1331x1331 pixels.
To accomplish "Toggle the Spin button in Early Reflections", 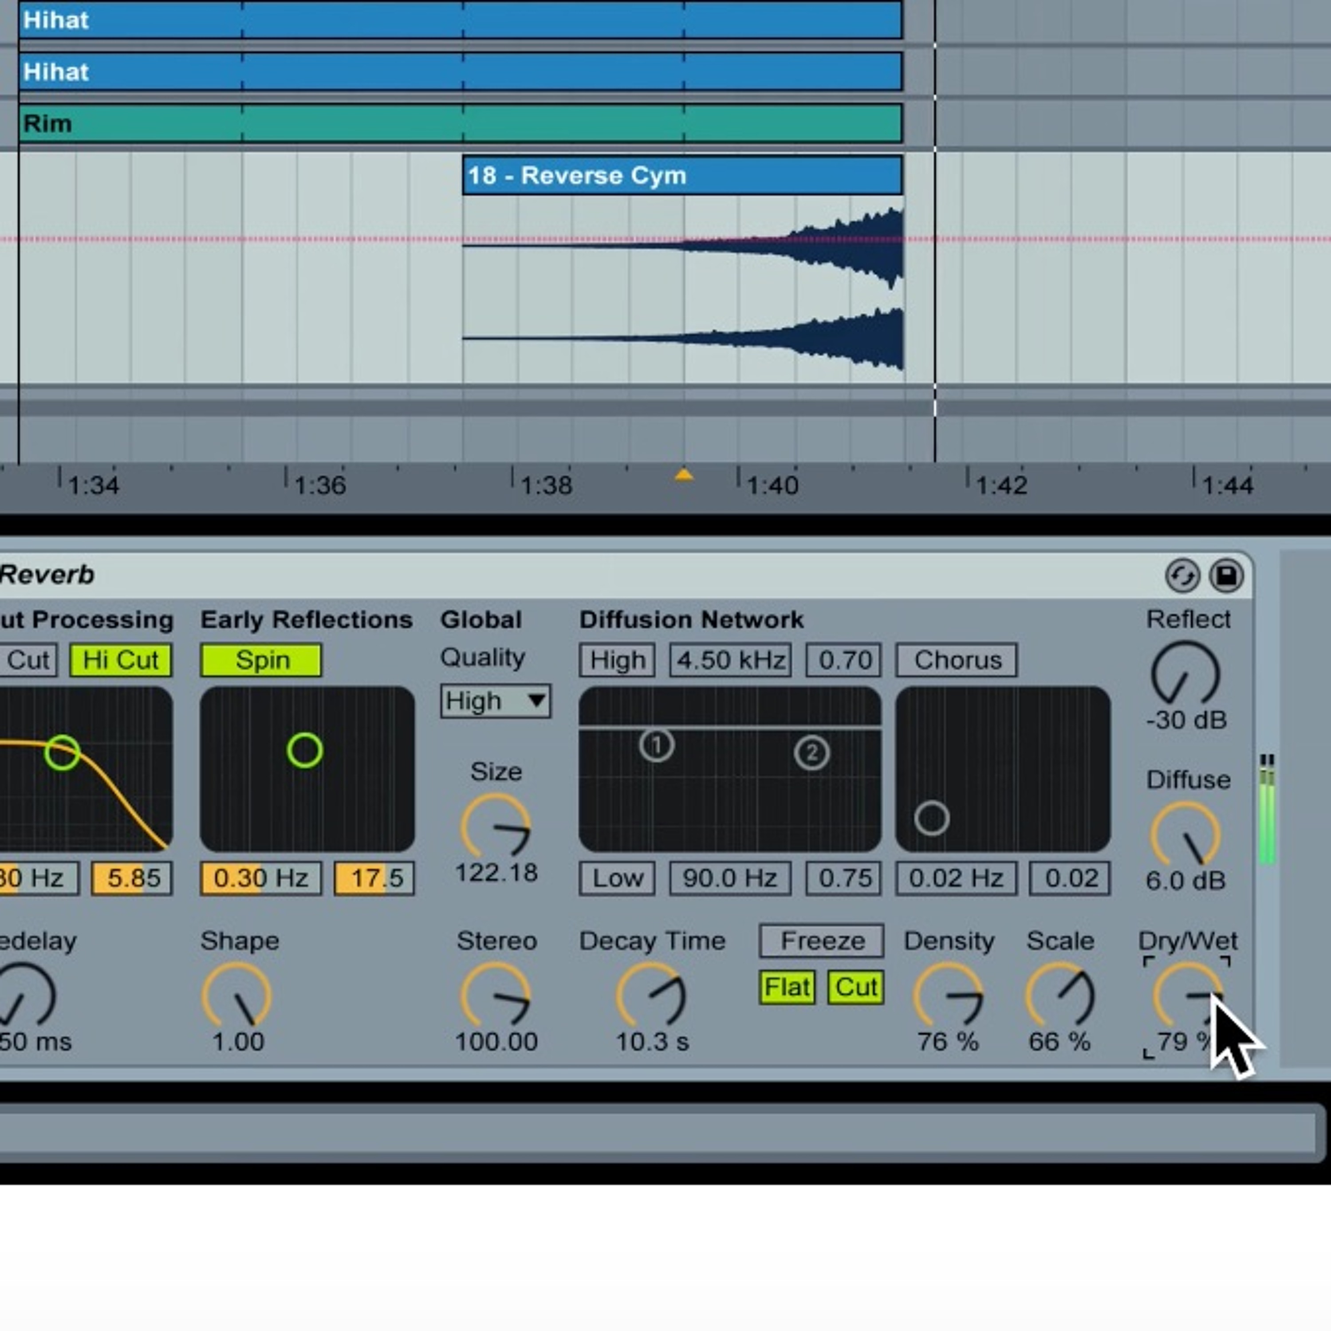I will tap(261, 660).
